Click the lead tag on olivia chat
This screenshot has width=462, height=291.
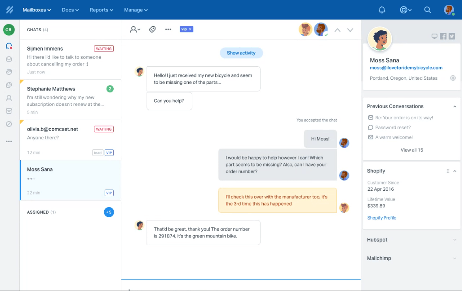98,152
